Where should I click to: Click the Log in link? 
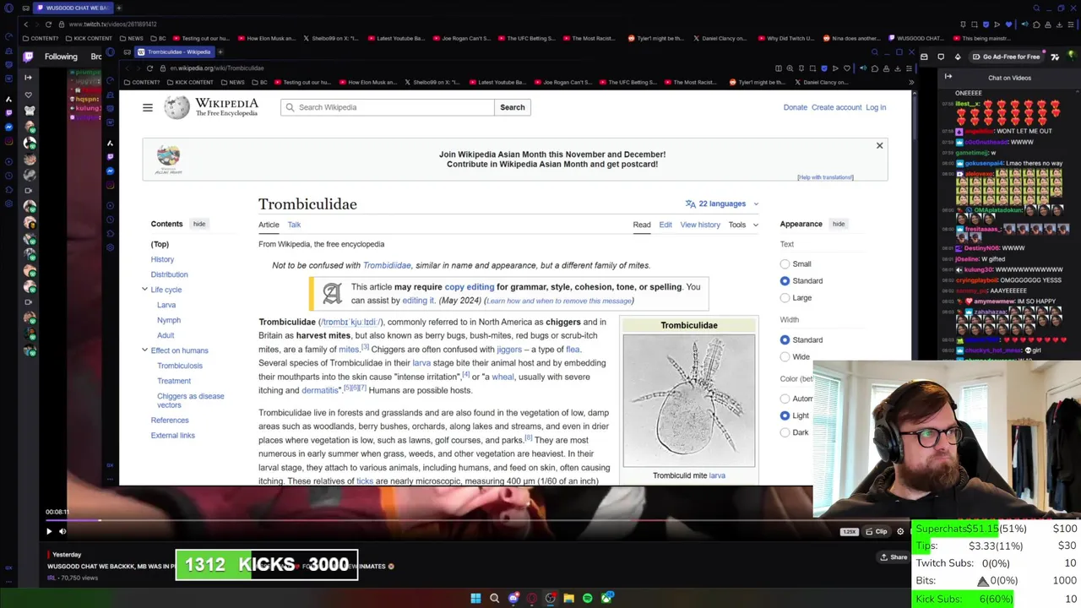click(x=876, y=107)
